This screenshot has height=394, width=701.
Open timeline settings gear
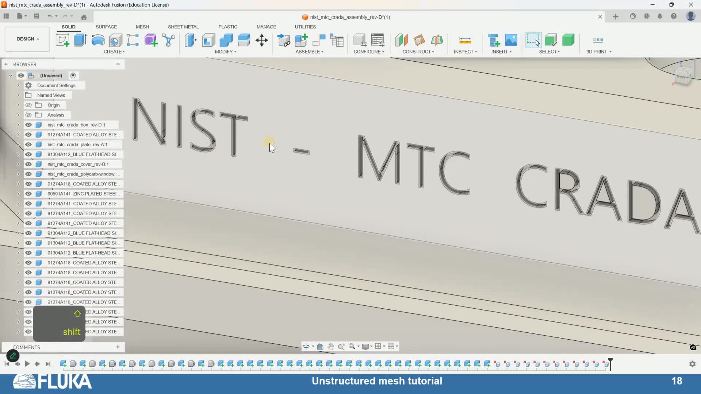pyautogui.click(x=692, y=364)
